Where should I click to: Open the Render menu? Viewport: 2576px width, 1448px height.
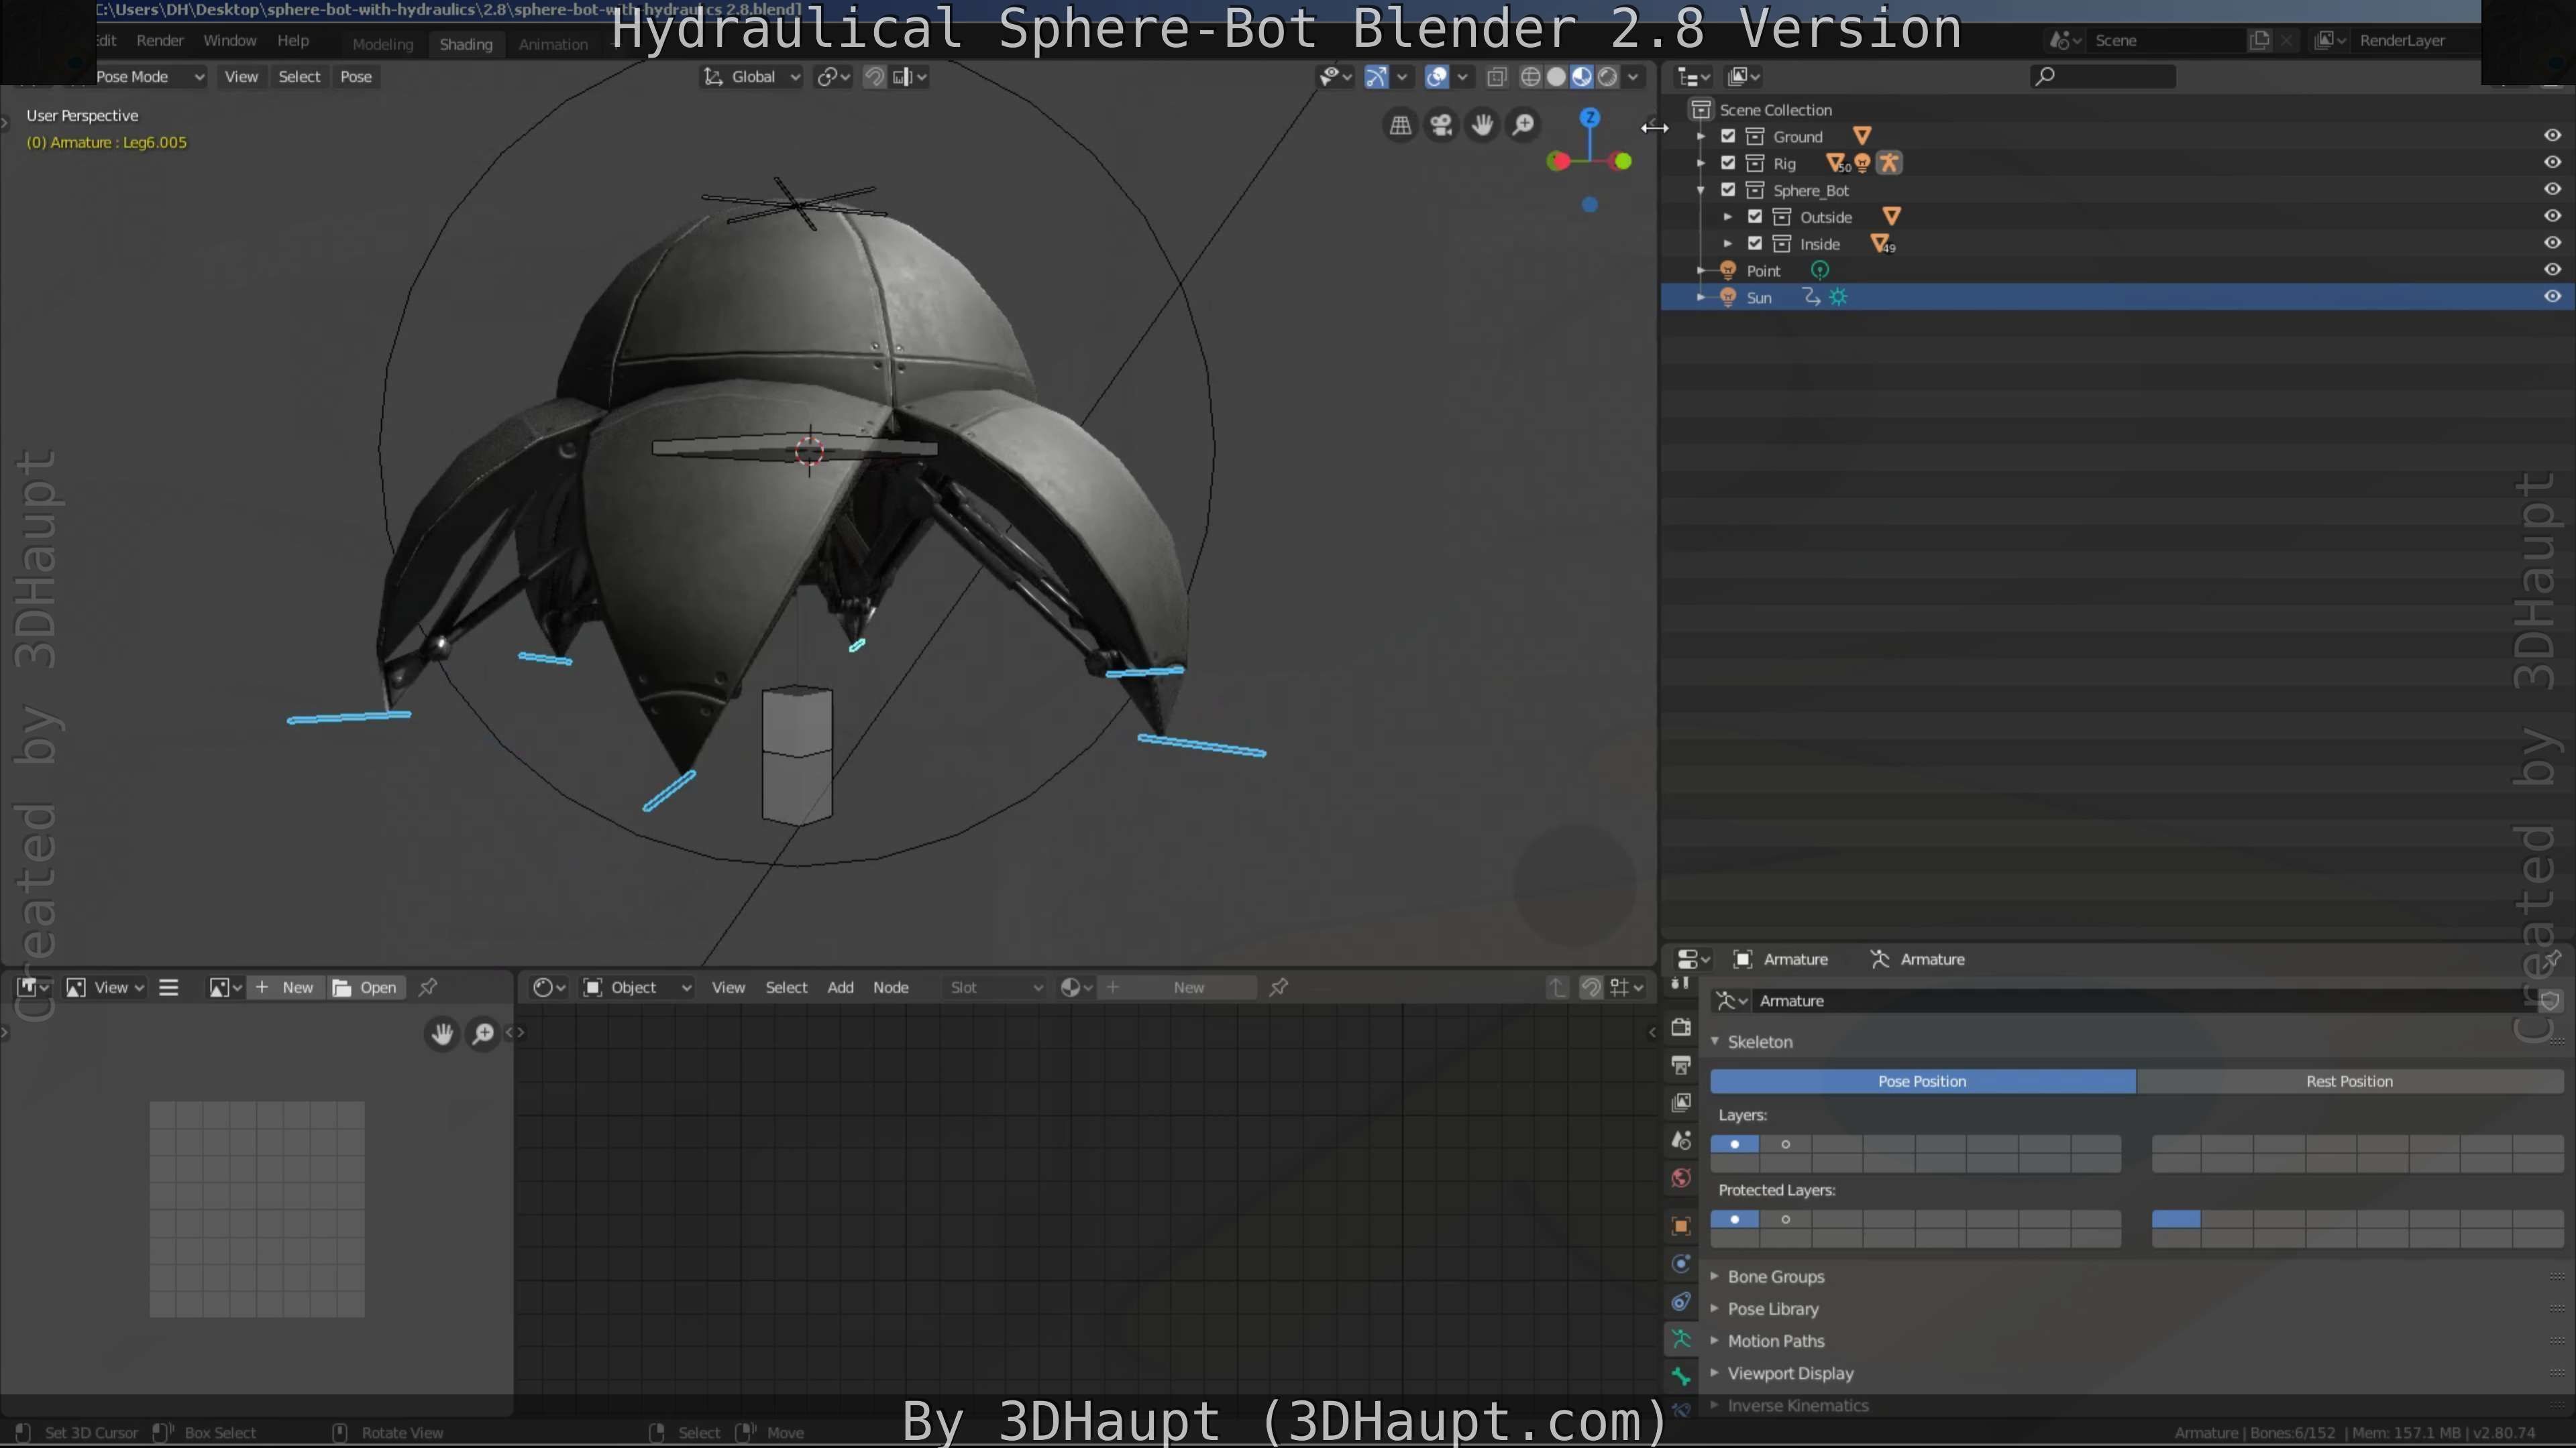(160, 41)
